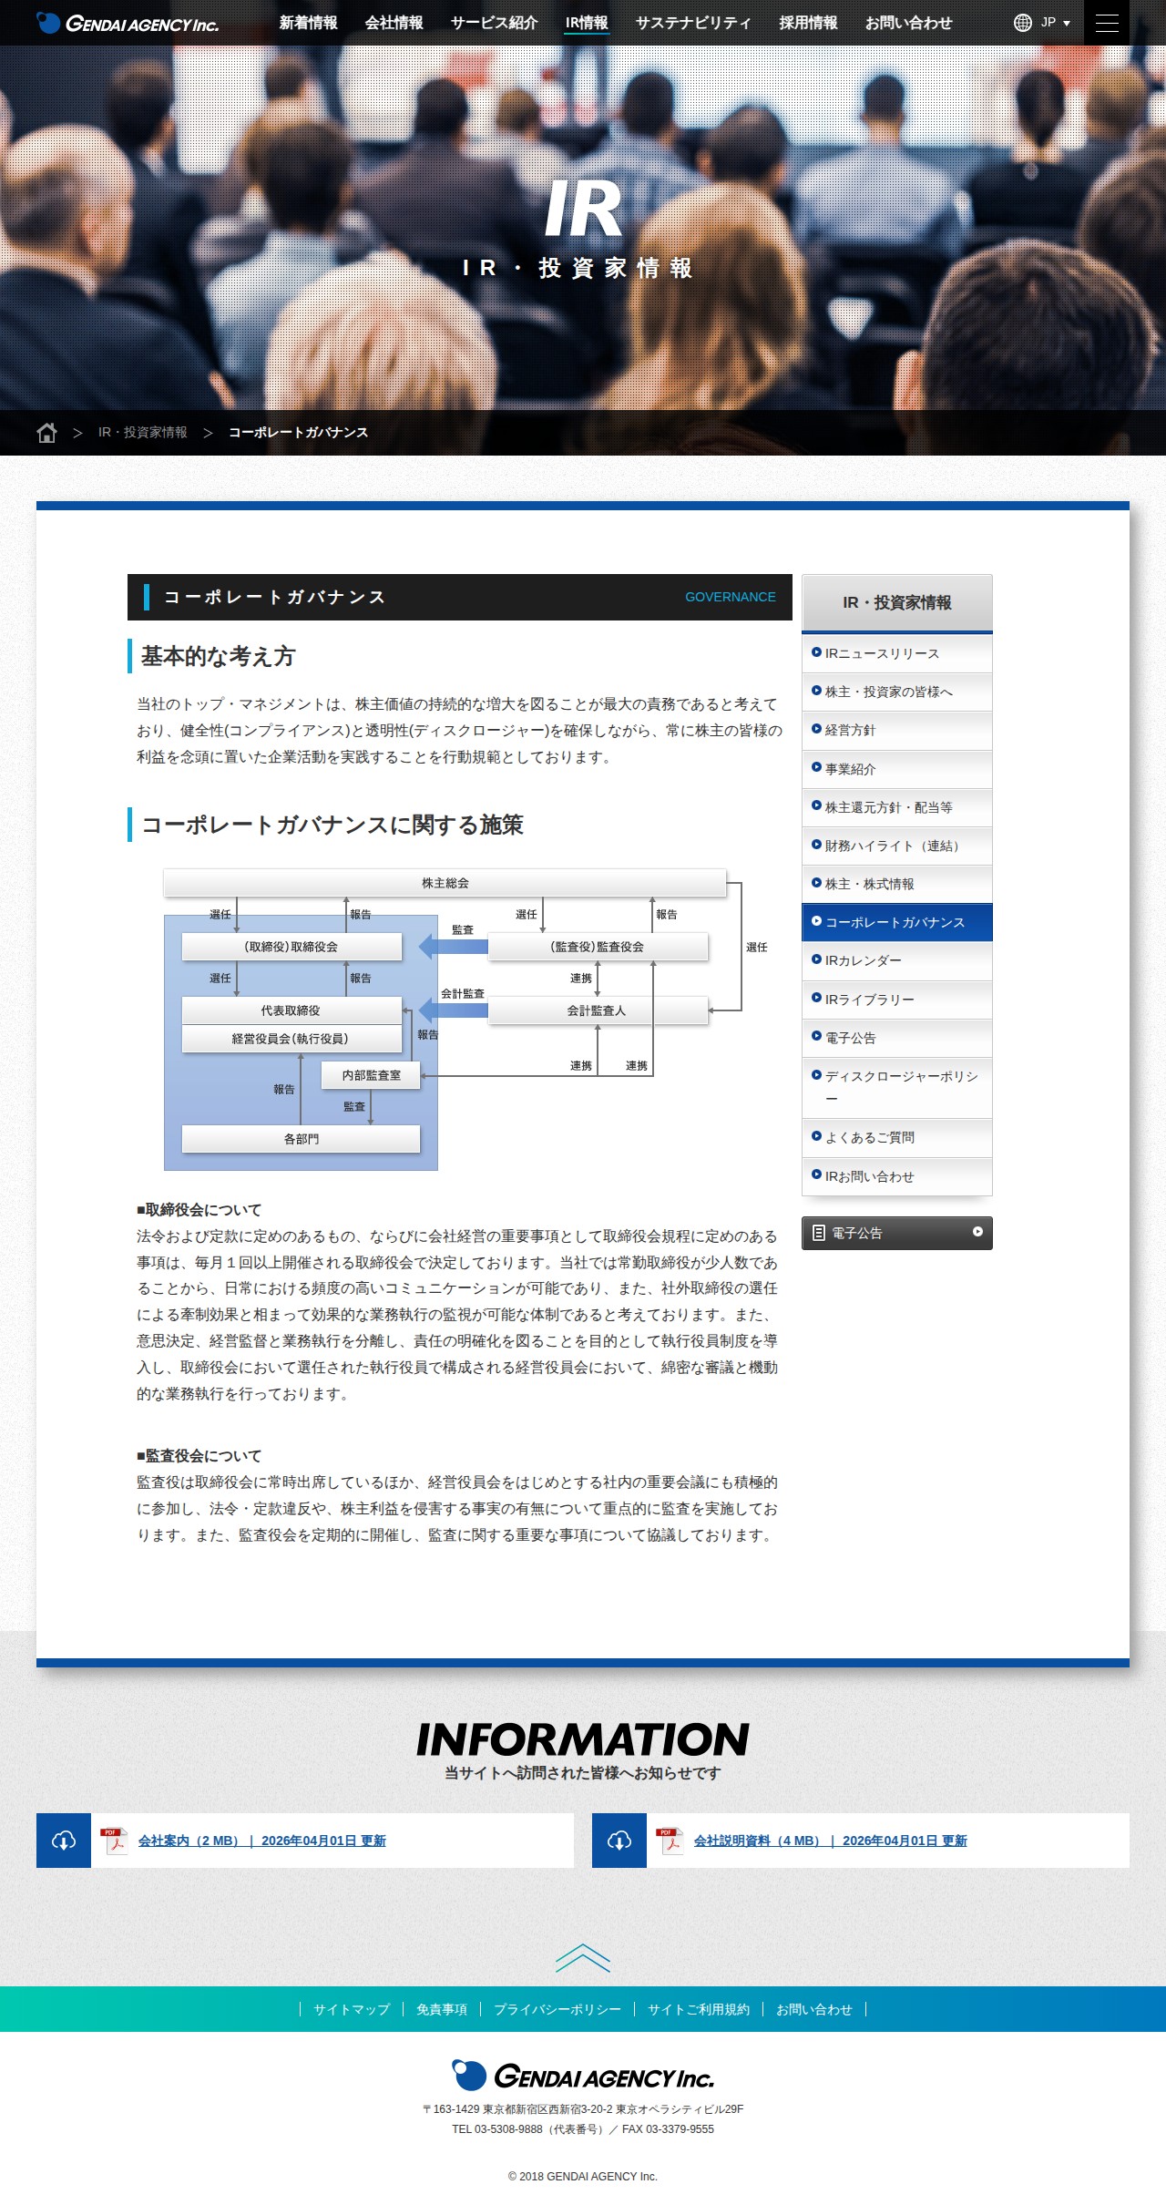The height and width of the screenshot is (2205, 1166).
Task: Open the hamburger menu icon
Action: (1107, 23)
